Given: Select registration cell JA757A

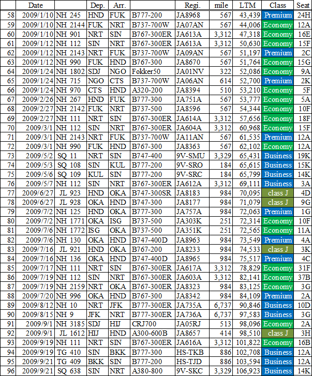Looking at the screenshot, I should pyautogui.click(x=192, y=212).
